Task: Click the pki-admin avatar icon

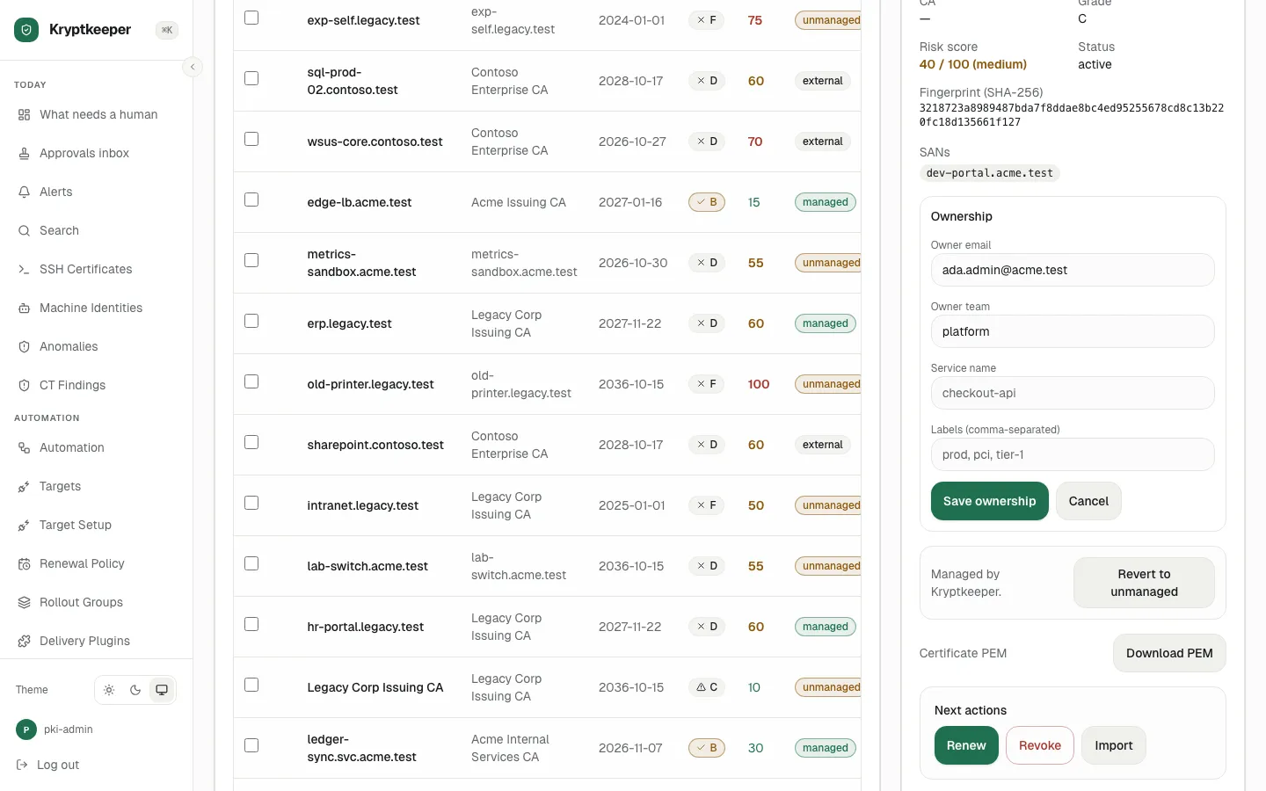Action: [25, 729]
